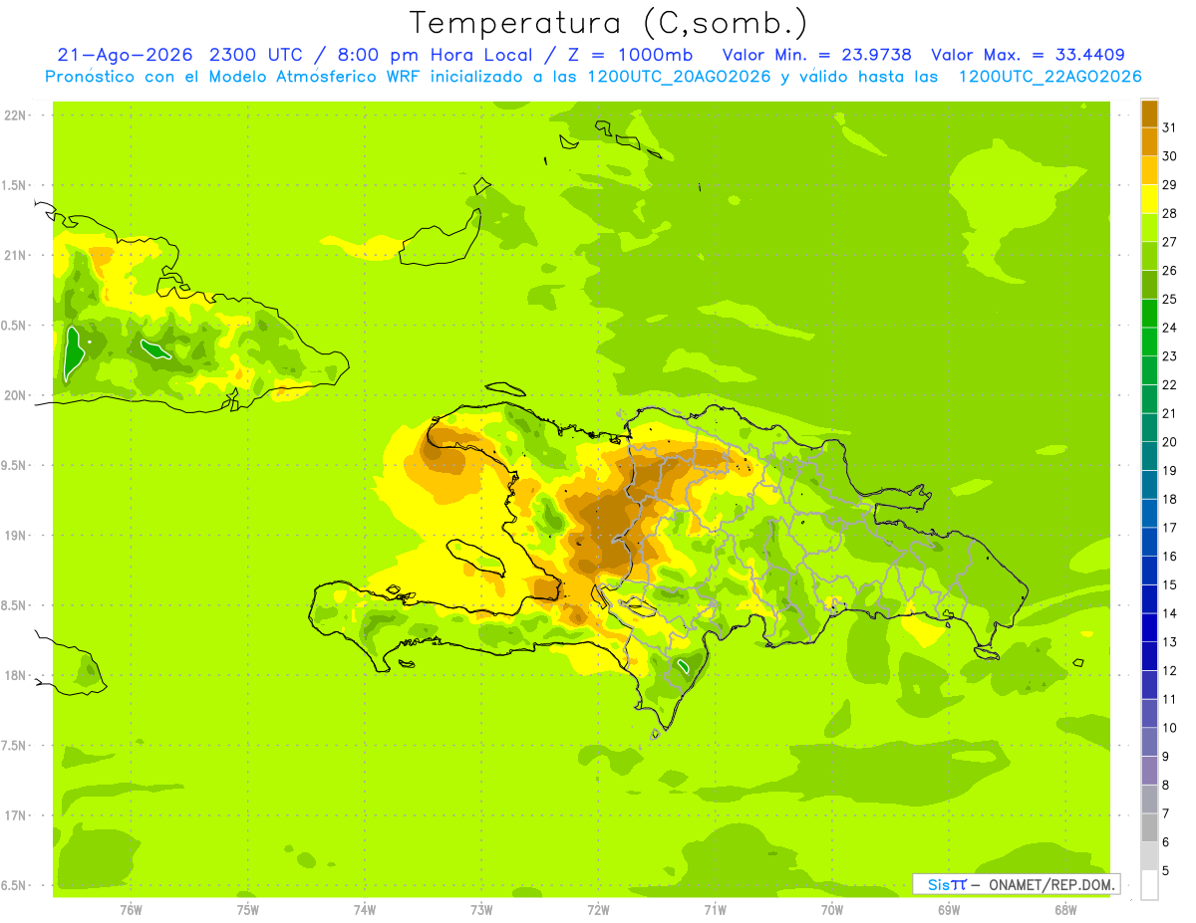Click the longitude axis label 74W

pyautogui.click(x=365, y=910)
